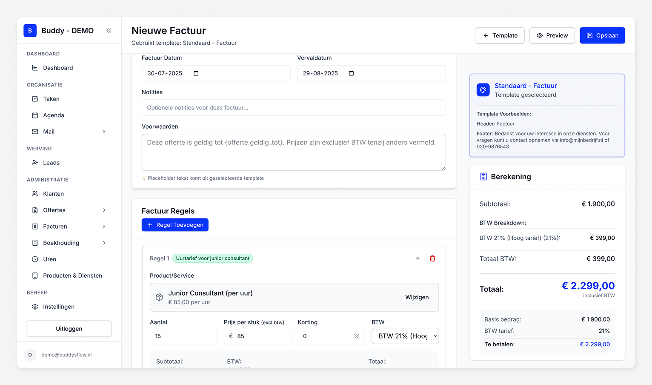Open Taken via the checklist icon
This screenshot has width=652, height=385.
click(x=35, y=98)
